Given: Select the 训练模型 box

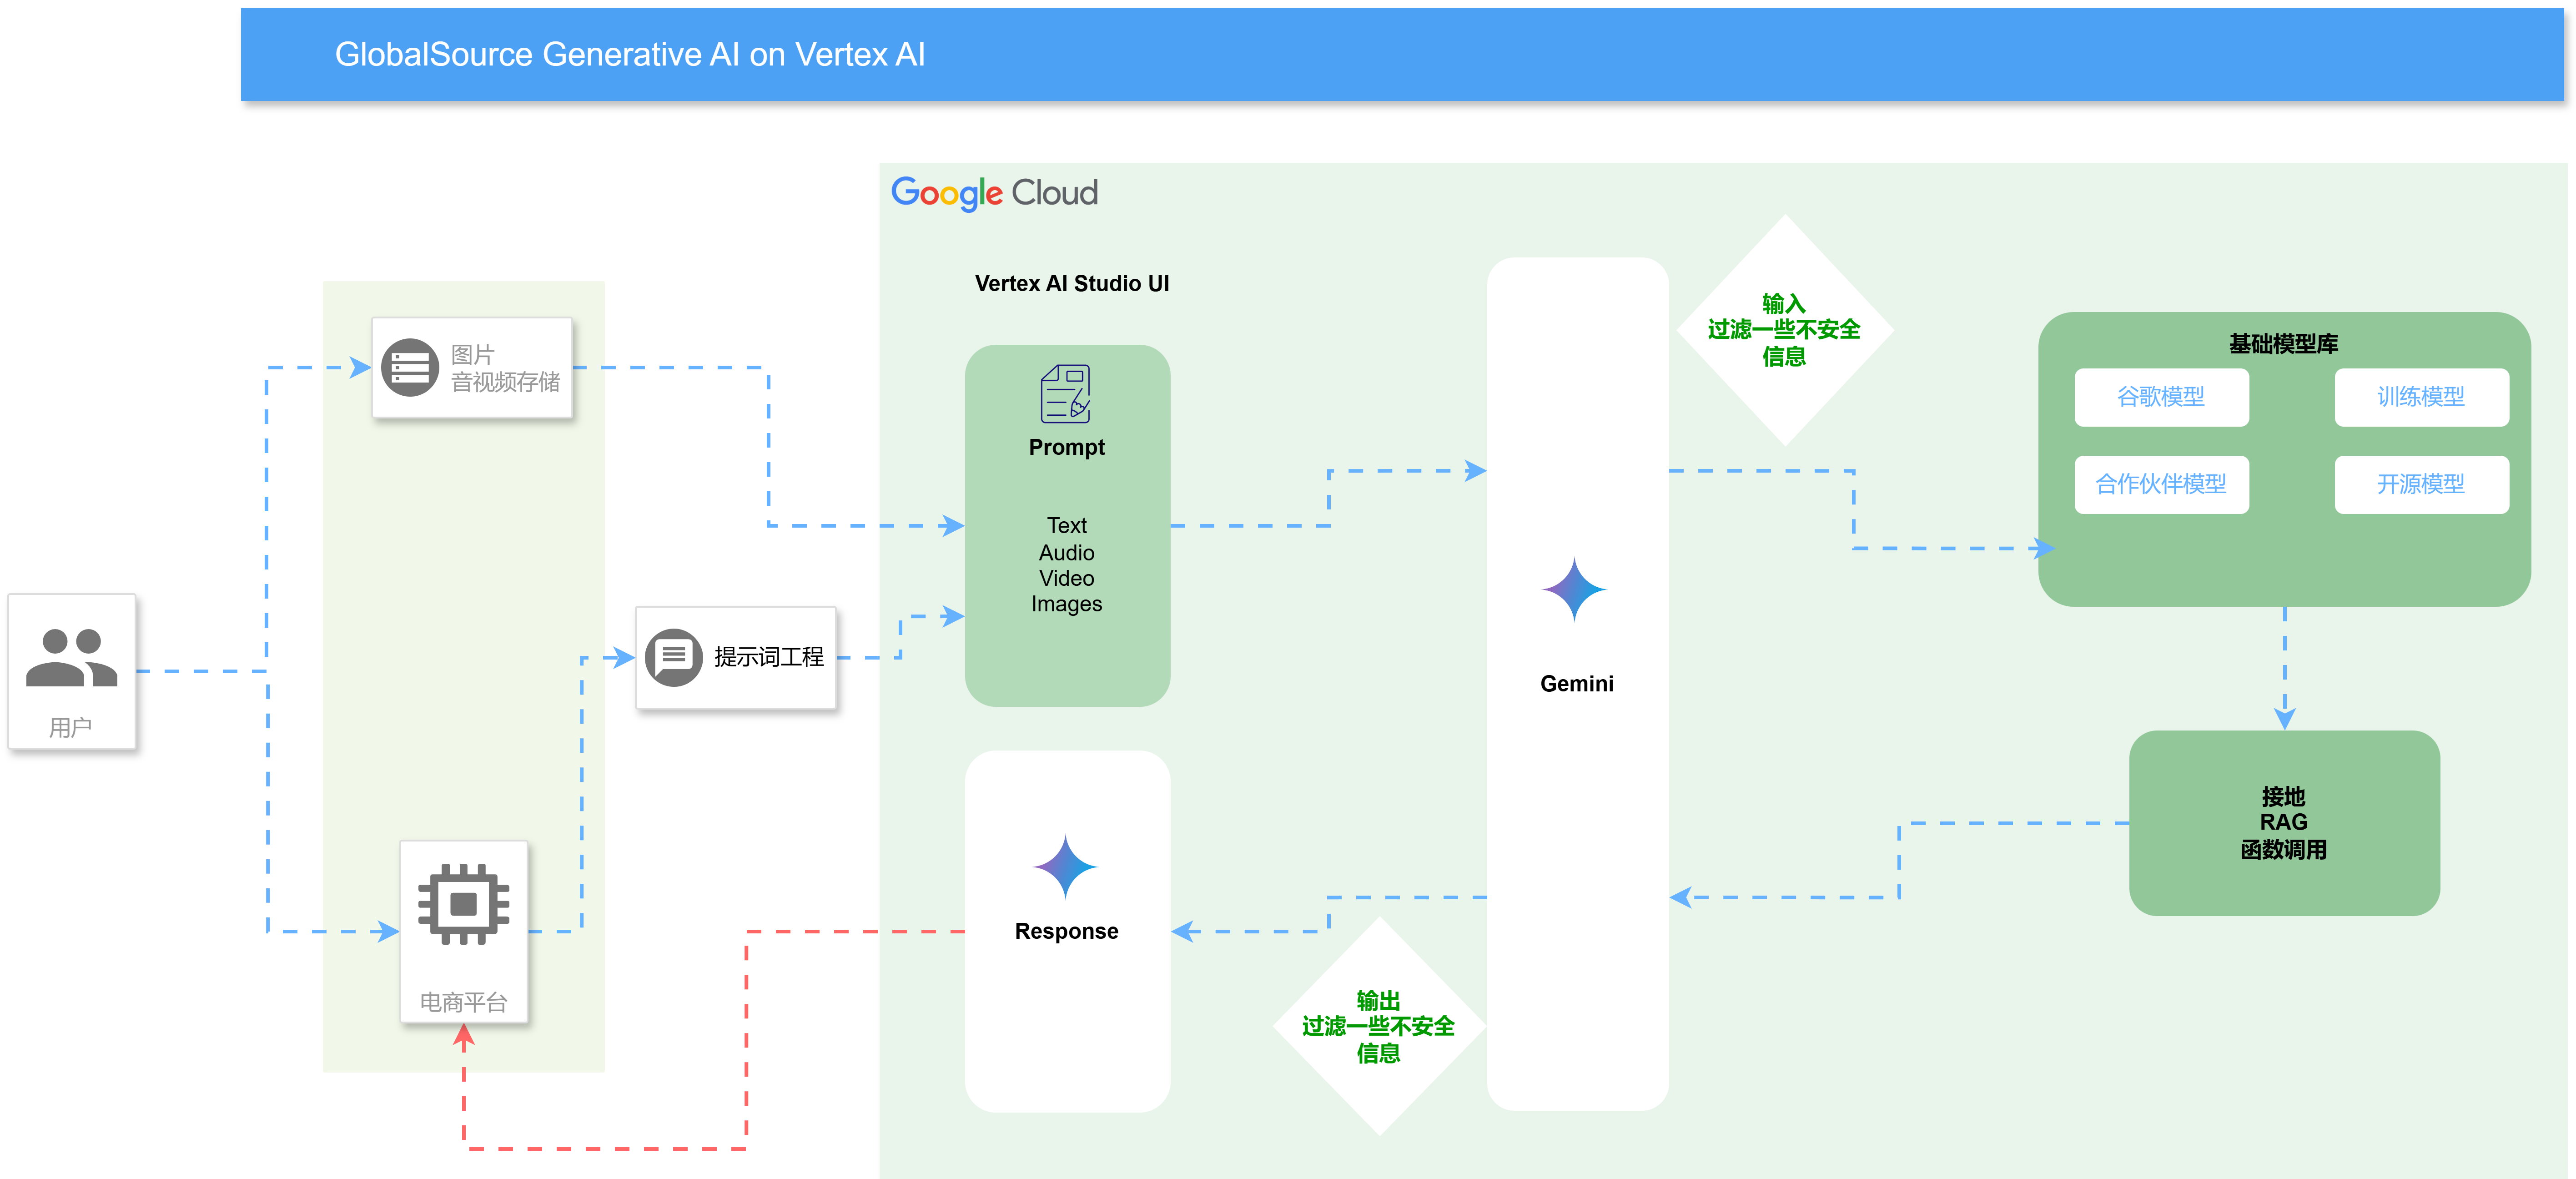Looking at the screenshot, I should click(x=2421, y=397).
